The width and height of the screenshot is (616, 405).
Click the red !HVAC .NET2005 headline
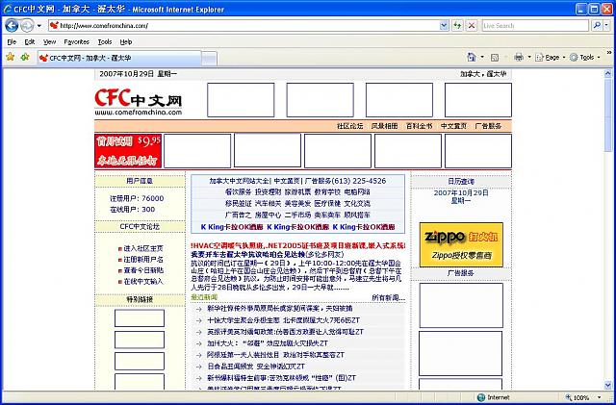298,245
